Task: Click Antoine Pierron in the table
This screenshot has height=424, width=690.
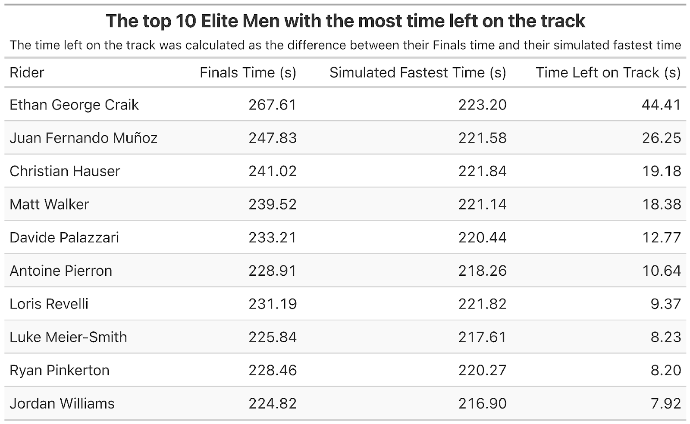Action: pos(61,271)
